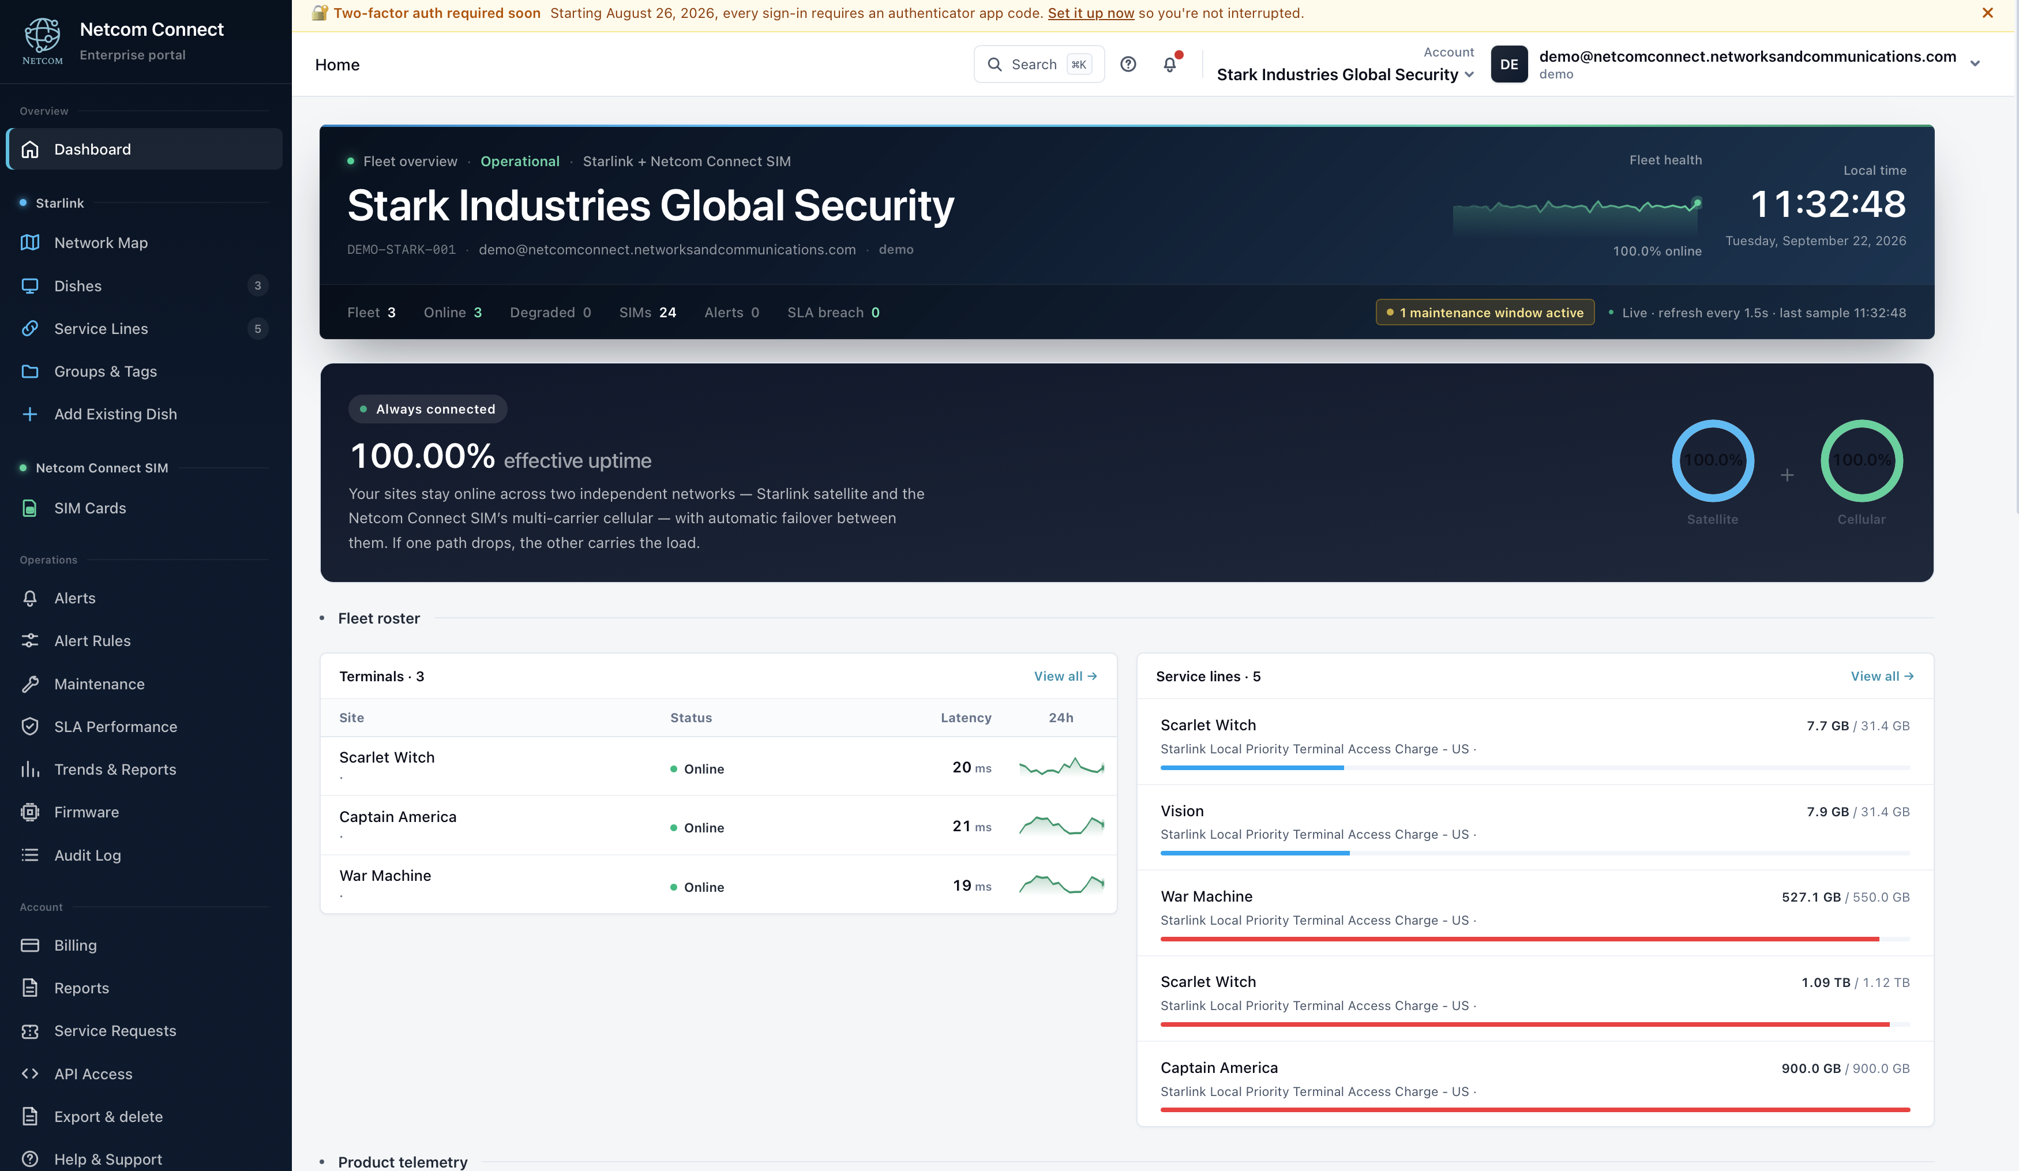This screenshot has width=2019, height=1171.
Task: Click the SLA Performance shield icon
Action: tap(31, 726)
